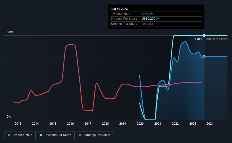Image resolution: width=232 pixels, height=143 pixels.
Task: Click the teal Dividend Per Share legend dot
Action: pyautogui.click(x=41, y=135)
